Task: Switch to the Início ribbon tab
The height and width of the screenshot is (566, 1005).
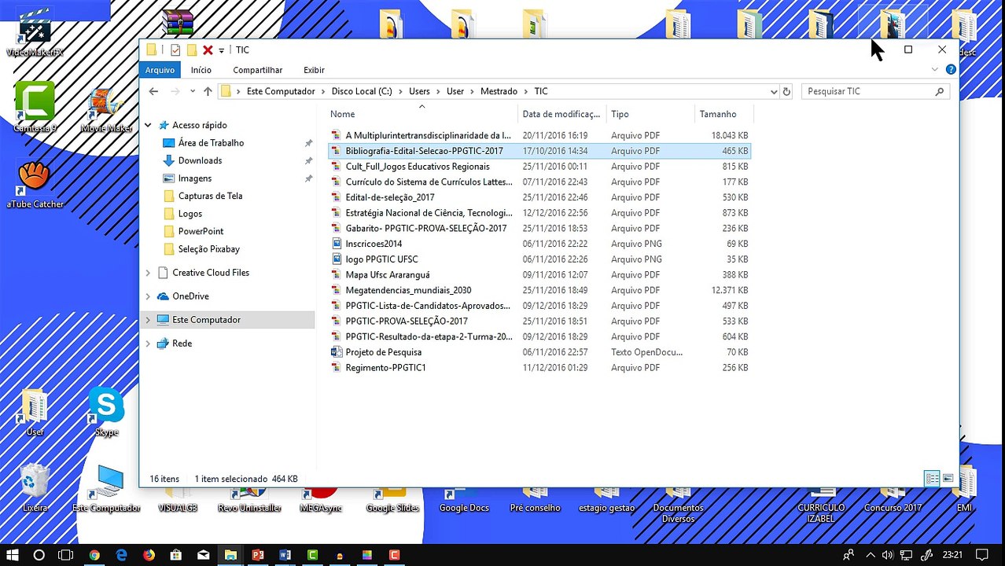Action: 201,70
